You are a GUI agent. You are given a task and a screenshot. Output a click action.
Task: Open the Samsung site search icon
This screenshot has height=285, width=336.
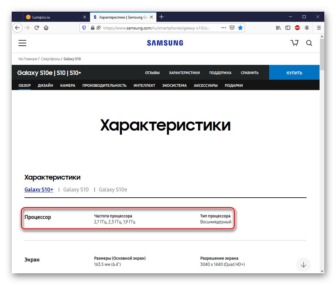click(309, 43)
